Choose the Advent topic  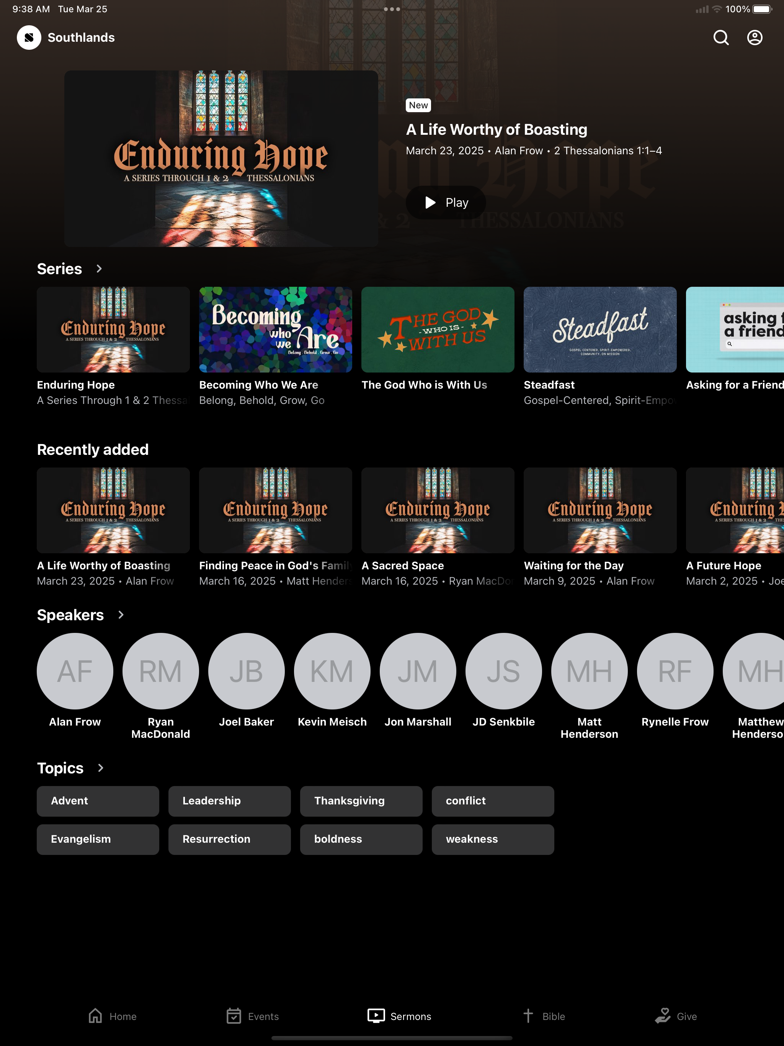pos(98,801)
